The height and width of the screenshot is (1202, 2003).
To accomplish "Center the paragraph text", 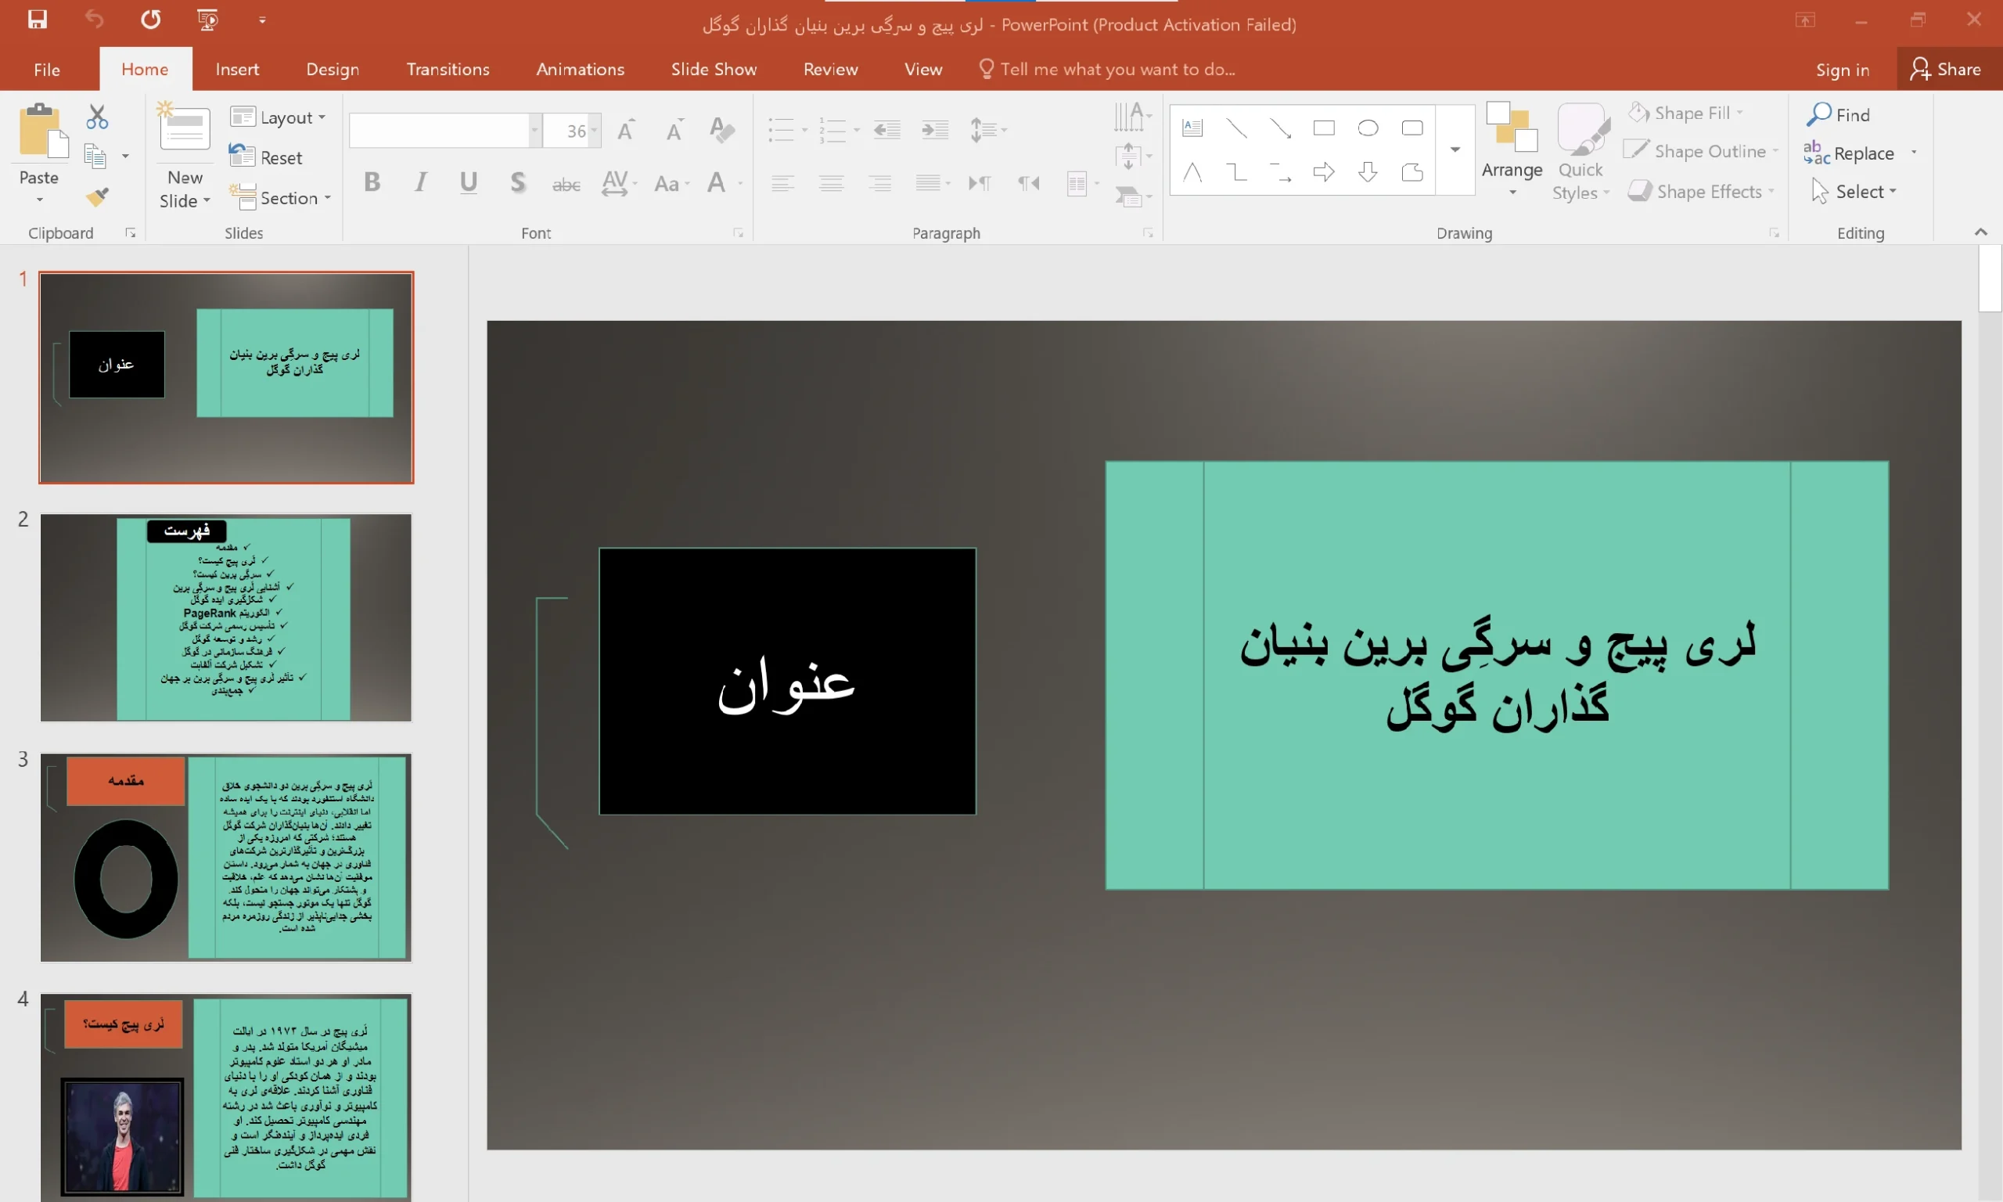I will [831, 184].
